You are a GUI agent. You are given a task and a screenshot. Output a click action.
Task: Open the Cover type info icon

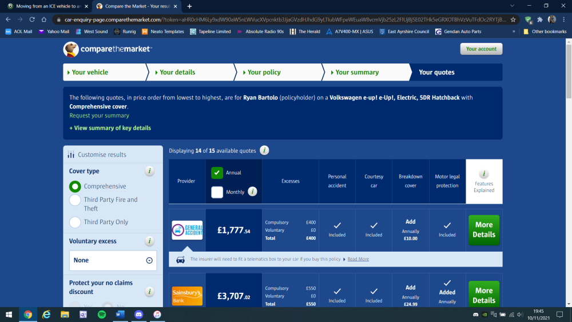click(149, 170)
